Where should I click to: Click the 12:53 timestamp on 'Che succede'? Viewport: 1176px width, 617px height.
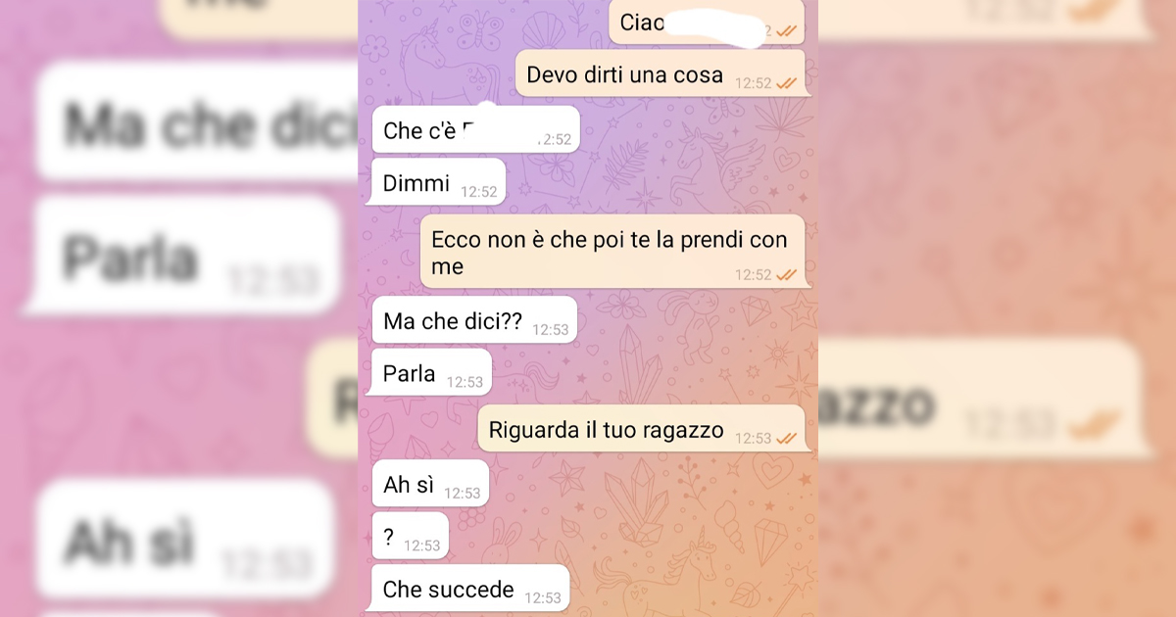click(x=543, y=597)
